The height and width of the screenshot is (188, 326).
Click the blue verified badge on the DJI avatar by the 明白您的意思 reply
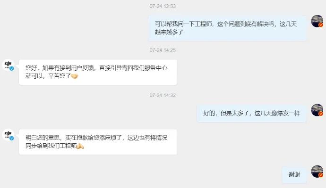click(x=12, y=138)
